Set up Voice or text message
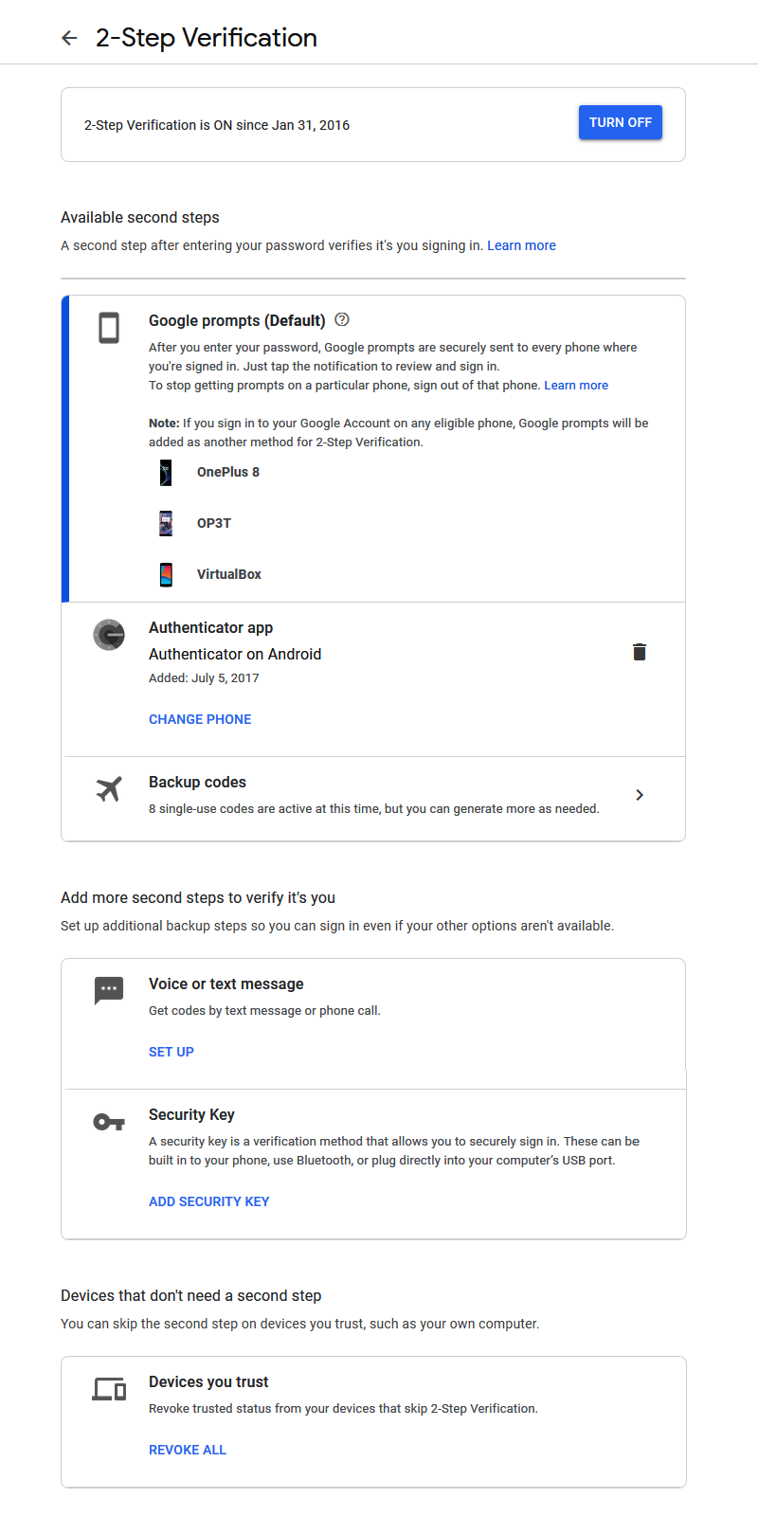 tap(171, 1052)
